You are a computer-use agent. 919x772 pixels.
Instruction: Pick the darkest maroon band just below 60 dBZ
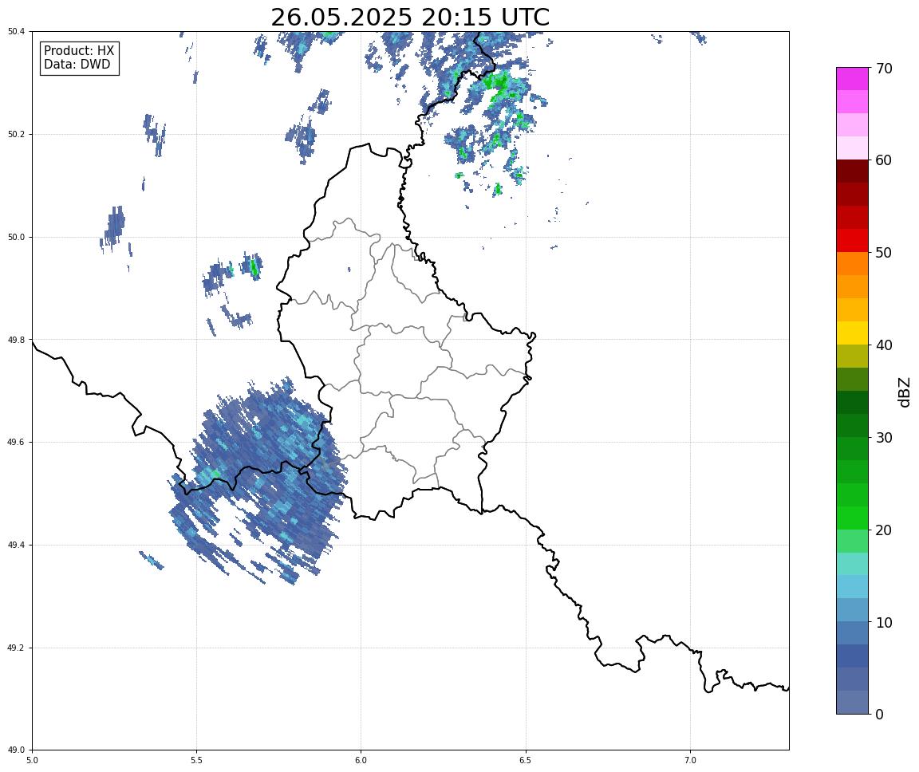pyautogui.click(x=852, y=171)
